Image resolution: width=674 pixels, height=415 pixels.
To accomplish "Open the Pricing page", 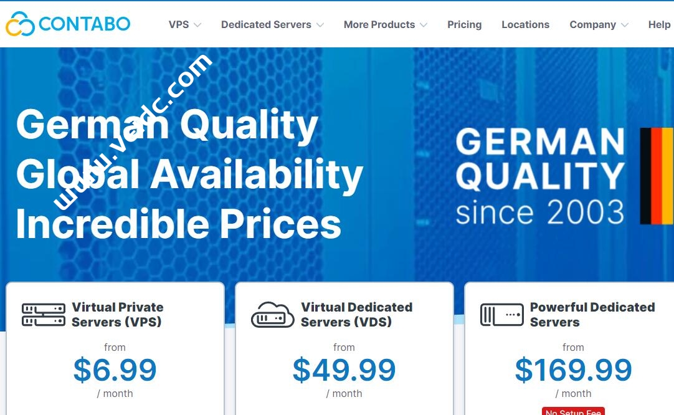I will tap(464, 25).
